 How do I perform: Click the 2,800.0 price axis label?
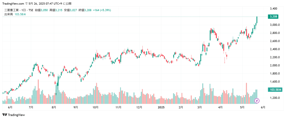(x=275, y=33)
